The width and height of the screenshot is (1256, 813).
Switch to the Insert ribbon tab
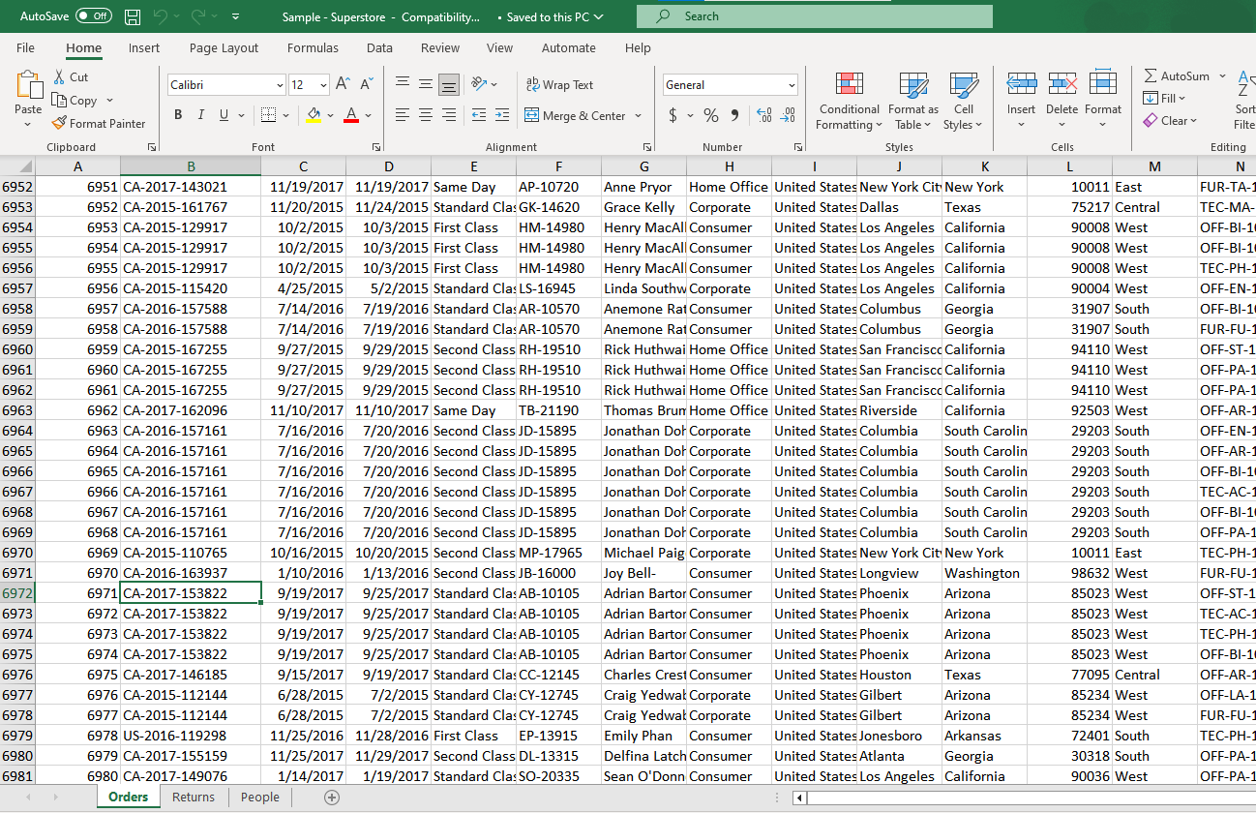(x=144, y=47)
